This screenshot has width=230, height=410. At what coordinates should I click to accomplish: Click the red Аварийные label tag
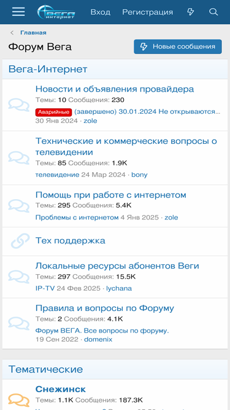pos(54,112)
